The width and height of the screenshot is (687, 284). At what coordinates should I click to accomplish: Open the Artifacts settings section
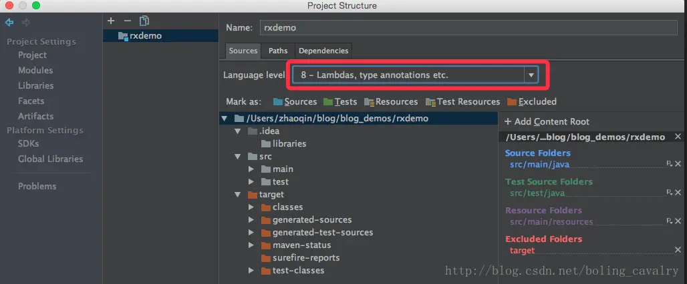tap(35, 116)
